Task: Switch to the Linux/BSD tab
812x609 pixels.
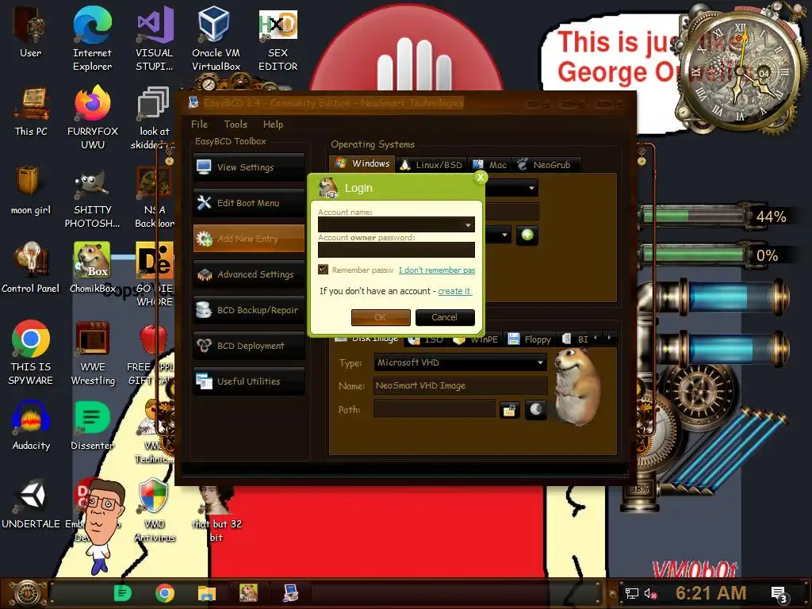Action: coord(431,165)
